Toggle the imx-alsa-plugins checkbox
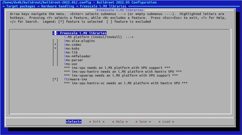Screen dimensions: 242x135 (55, 41)
